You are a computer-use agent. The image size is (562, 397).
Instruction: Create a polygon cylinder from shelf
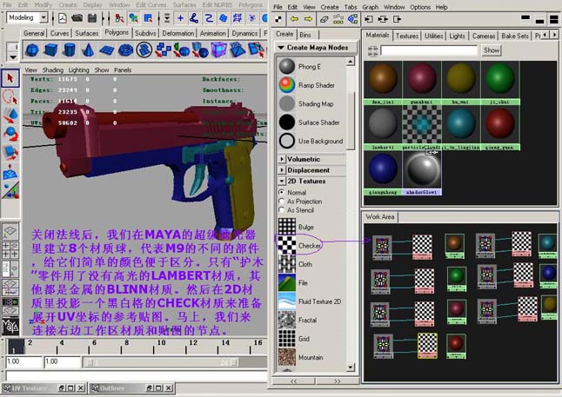[70, 50]
